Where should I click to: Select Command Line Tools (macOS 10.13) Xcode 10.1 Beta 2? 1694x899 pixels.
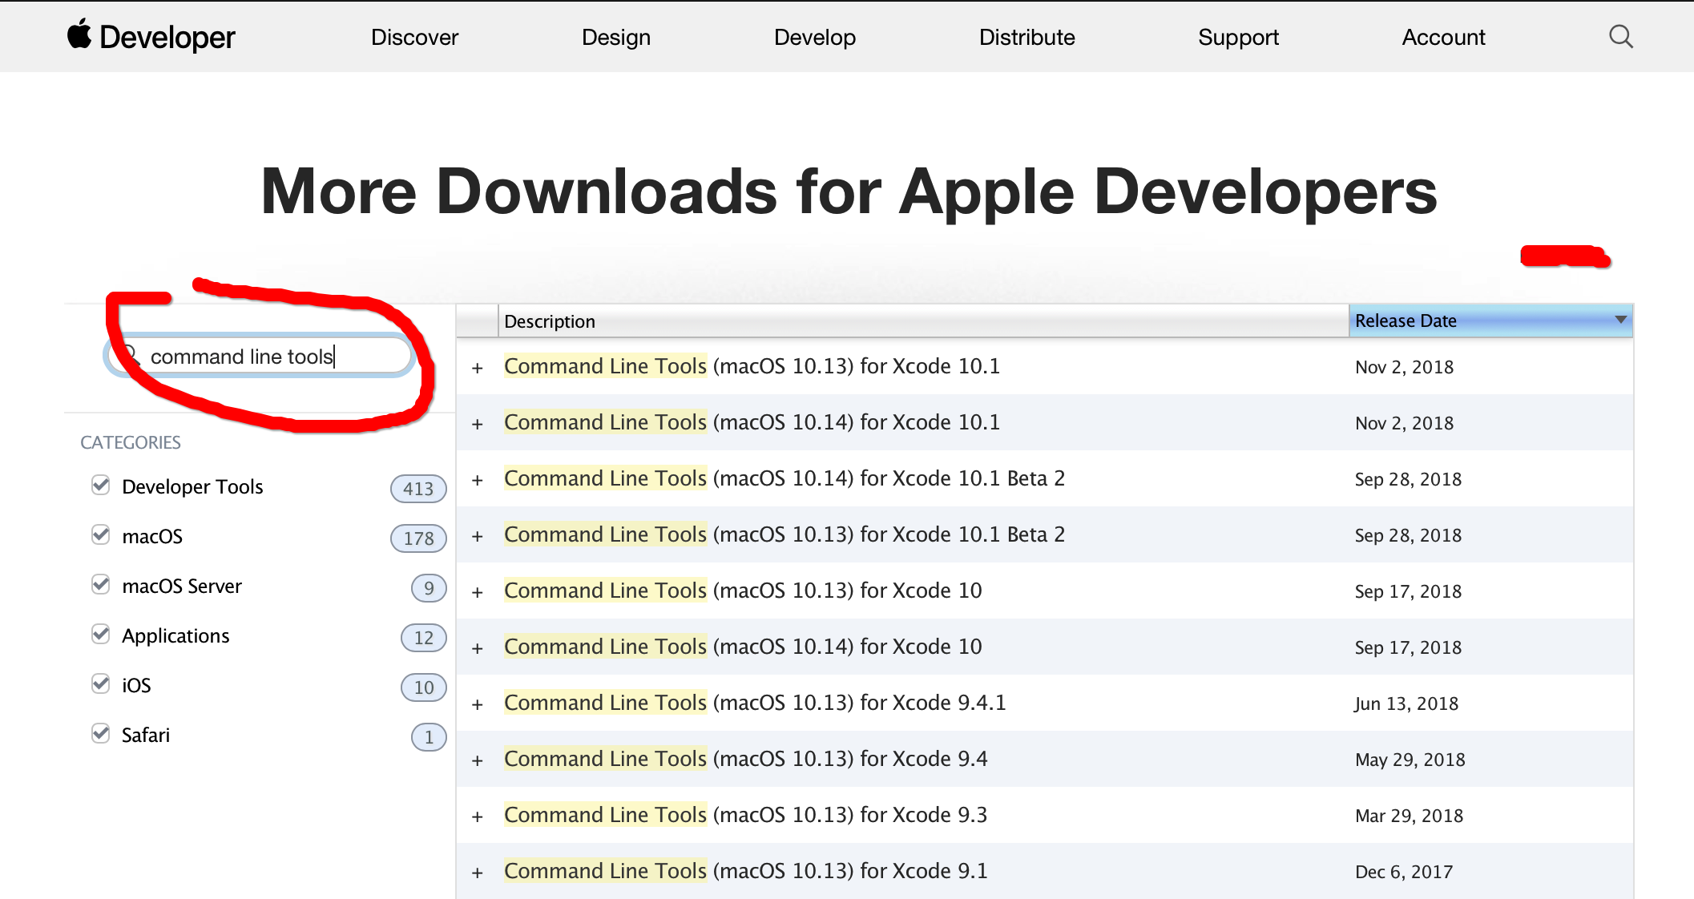click(784, 534)
